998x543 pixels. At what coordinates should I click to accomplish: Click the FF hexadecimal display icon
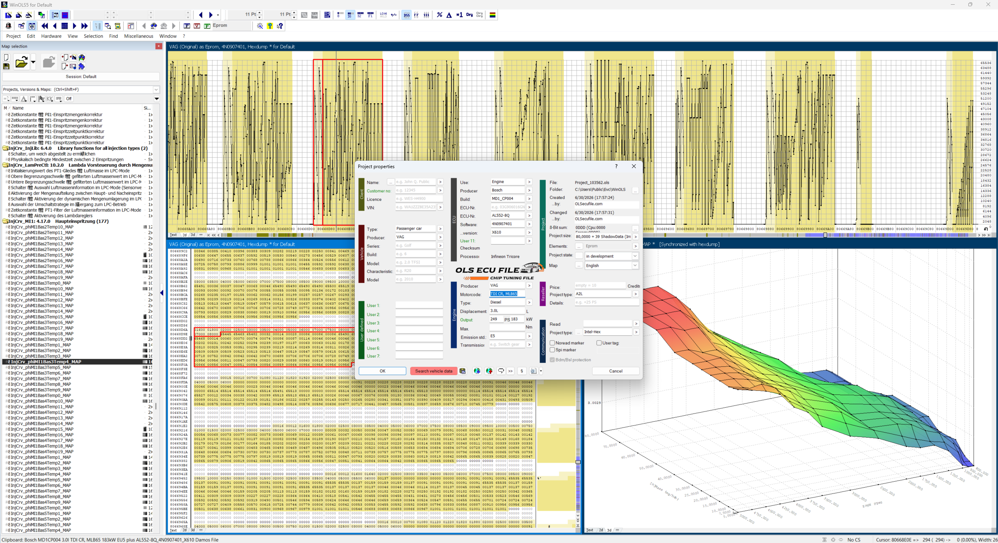pos(416,15)
